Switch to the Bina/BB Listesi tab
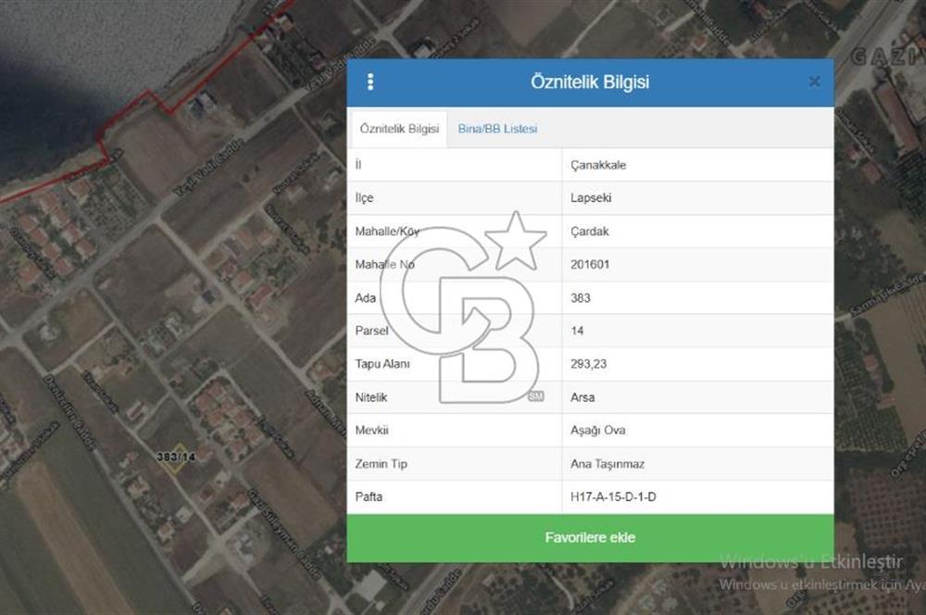The width and height of the screenshot is (926, 615). (497, 129)
